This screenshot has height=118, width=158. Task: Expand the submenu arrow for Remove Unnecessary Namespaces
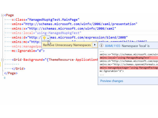[95, 45]
